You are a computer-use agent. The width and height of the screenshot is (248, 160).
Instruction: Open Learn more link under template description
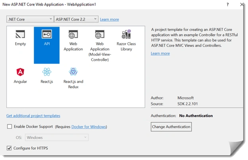[x=160, y=53]
